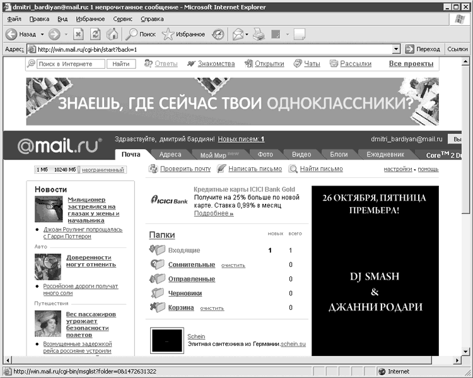
Task: Click the Черновики drafts folder icon
Action: click(158, 293)
